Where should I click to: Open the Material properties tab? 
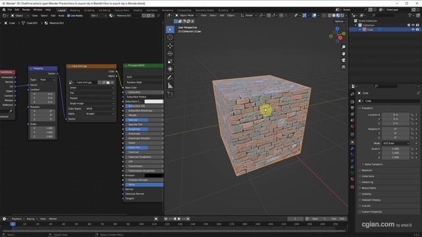point(352,179)
